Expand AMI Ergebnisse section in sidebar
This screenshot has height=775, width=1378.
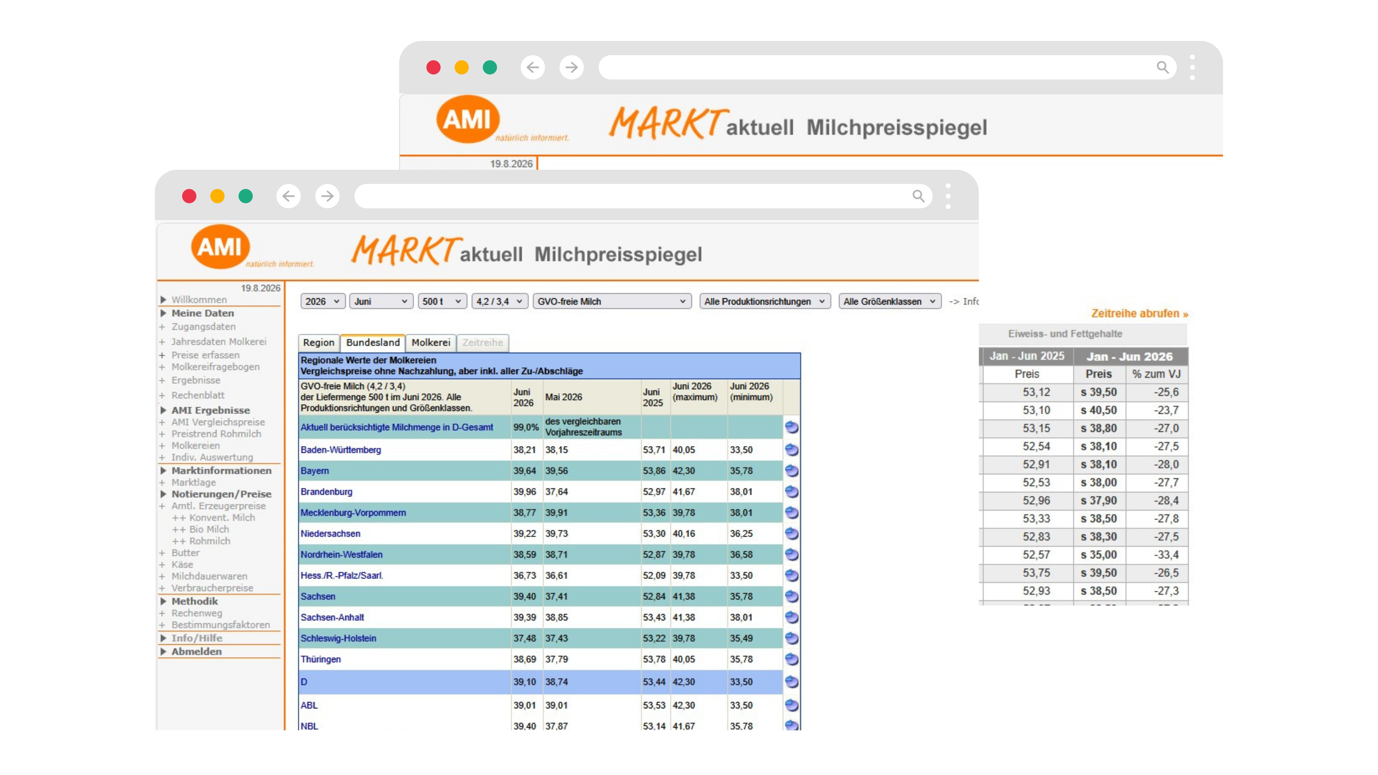[x=210, y=410]
